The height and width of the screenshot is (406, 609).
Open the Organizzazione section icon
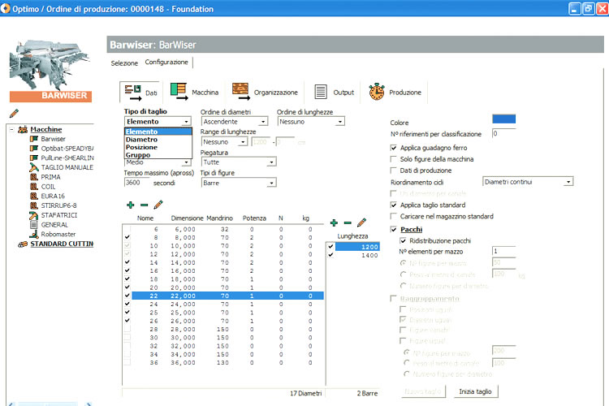[x=240, y=91]
